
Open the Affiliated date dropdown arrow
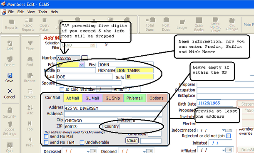tap(224, 150)
